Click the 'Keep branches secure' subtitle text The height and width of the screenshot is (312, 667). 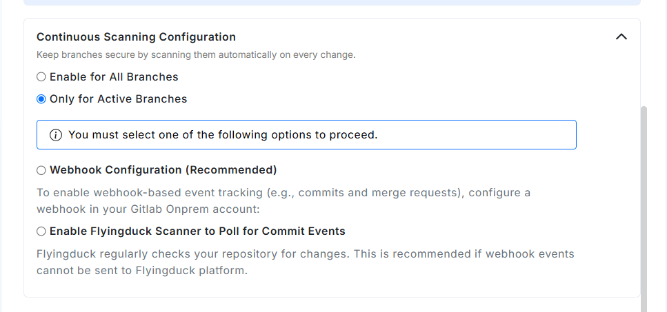(196, 54)
